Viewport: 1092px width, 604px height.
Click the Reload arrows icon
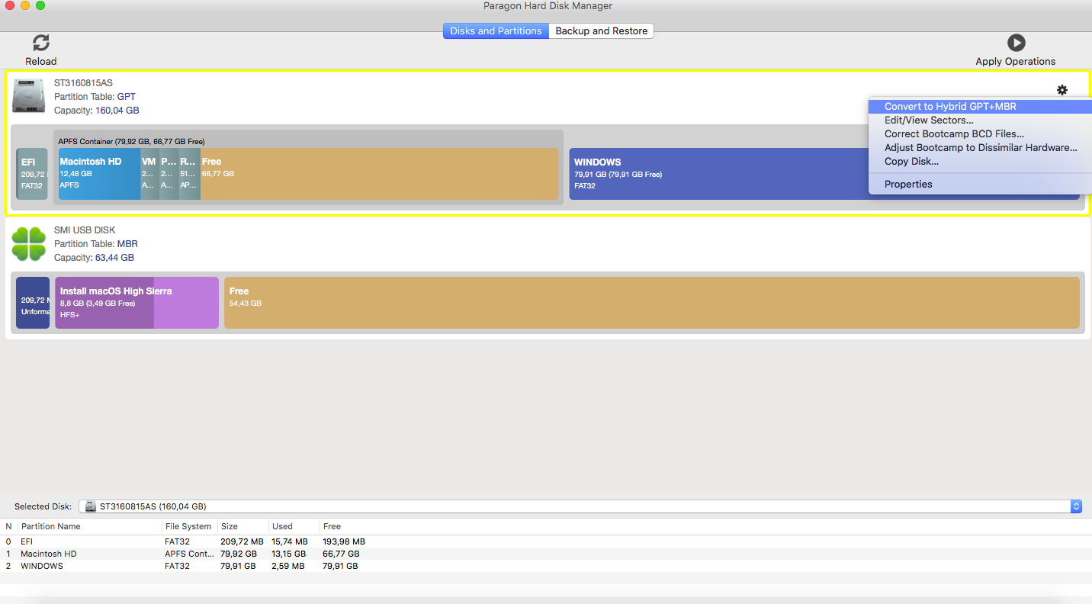pyautogui.click(x=41, y=43)
